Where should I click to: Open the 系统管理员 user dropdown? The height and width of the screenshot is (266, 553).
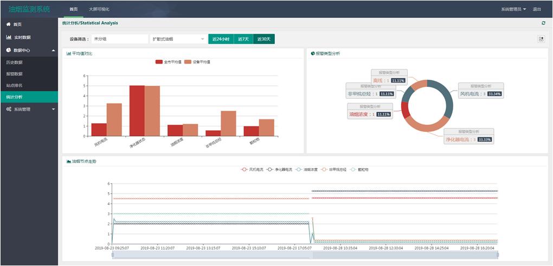[x=513, y=9]
